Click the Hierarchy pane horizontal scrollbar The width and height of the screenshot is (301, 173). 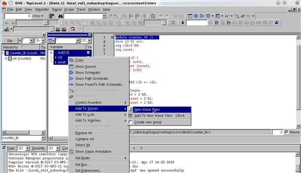pos(24,132)
